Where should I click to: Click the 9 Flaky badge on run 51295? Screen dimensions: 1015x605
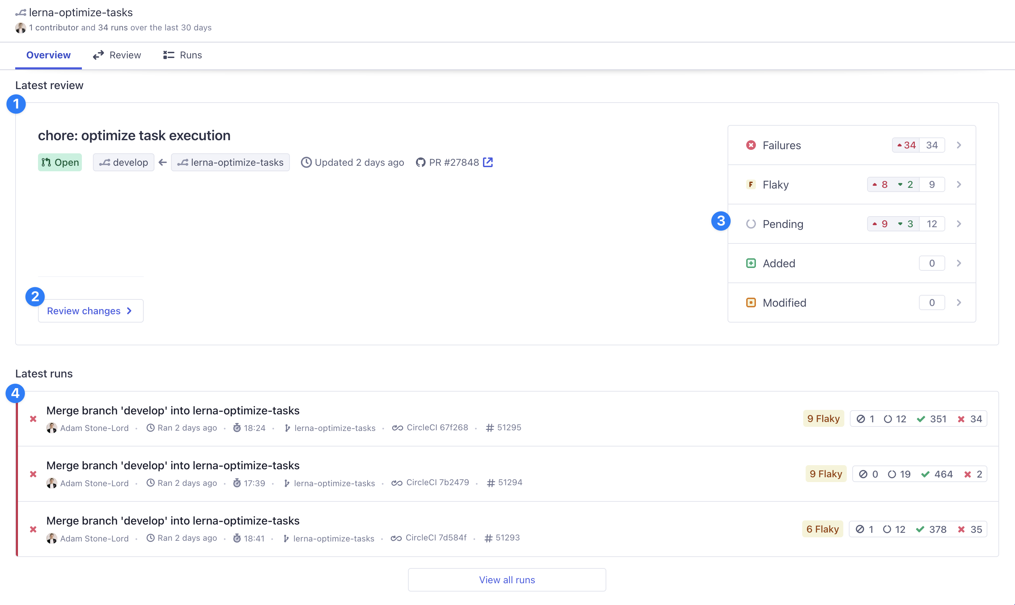point(823,419)
